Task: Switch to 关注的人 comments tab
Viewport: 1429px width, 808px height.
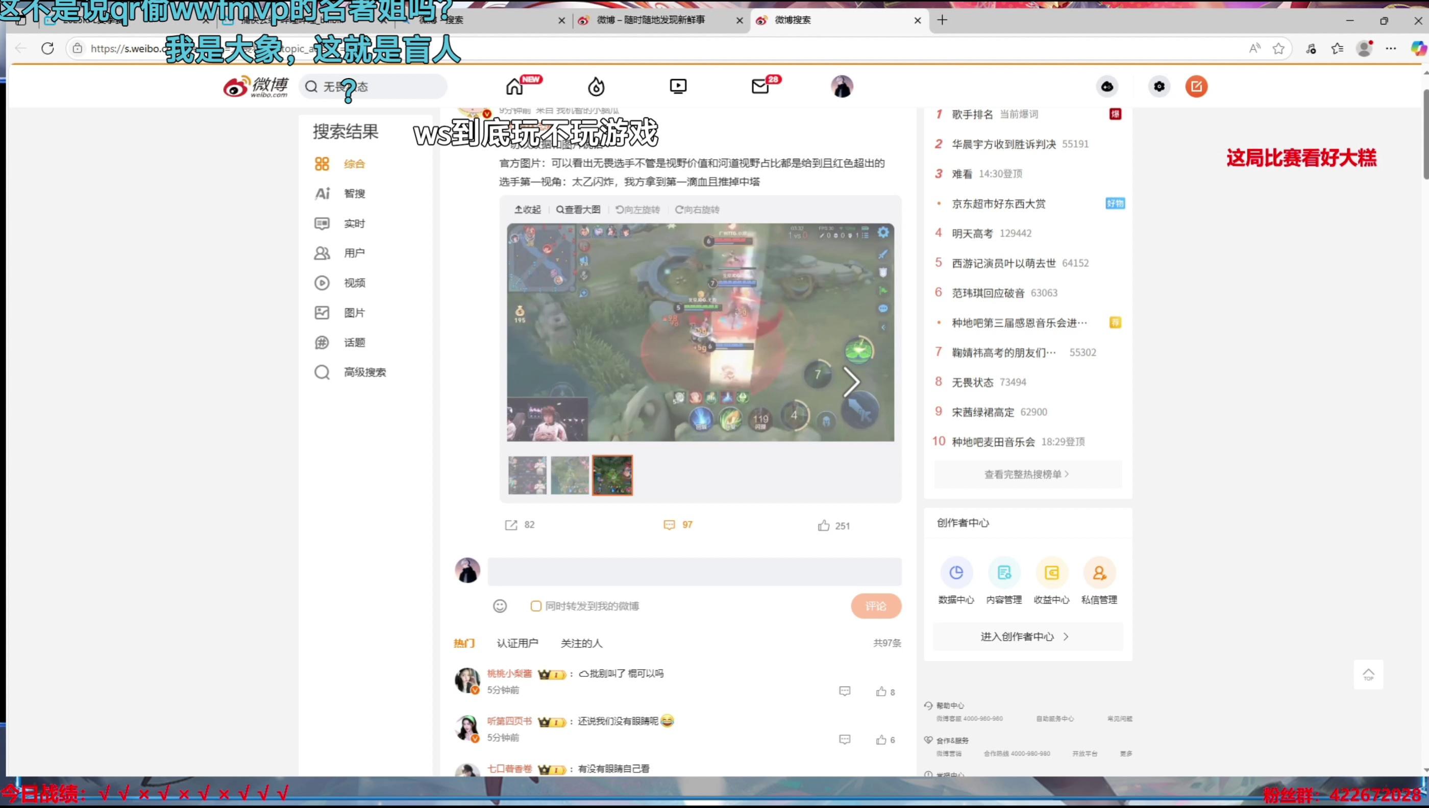Action: 581,643
